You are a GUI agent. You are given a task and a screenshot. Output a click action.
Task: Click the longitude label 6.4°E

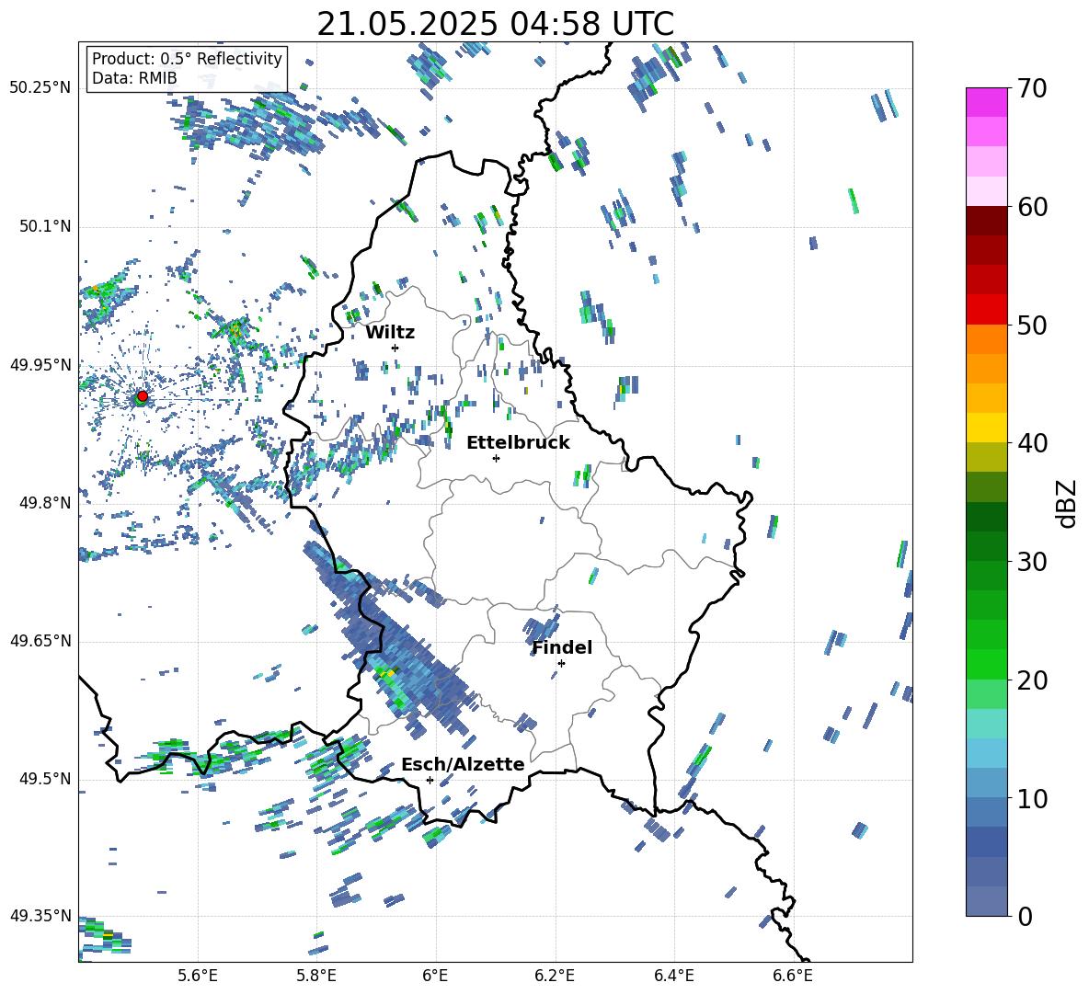pyautogui.click(x=673, y=976)
